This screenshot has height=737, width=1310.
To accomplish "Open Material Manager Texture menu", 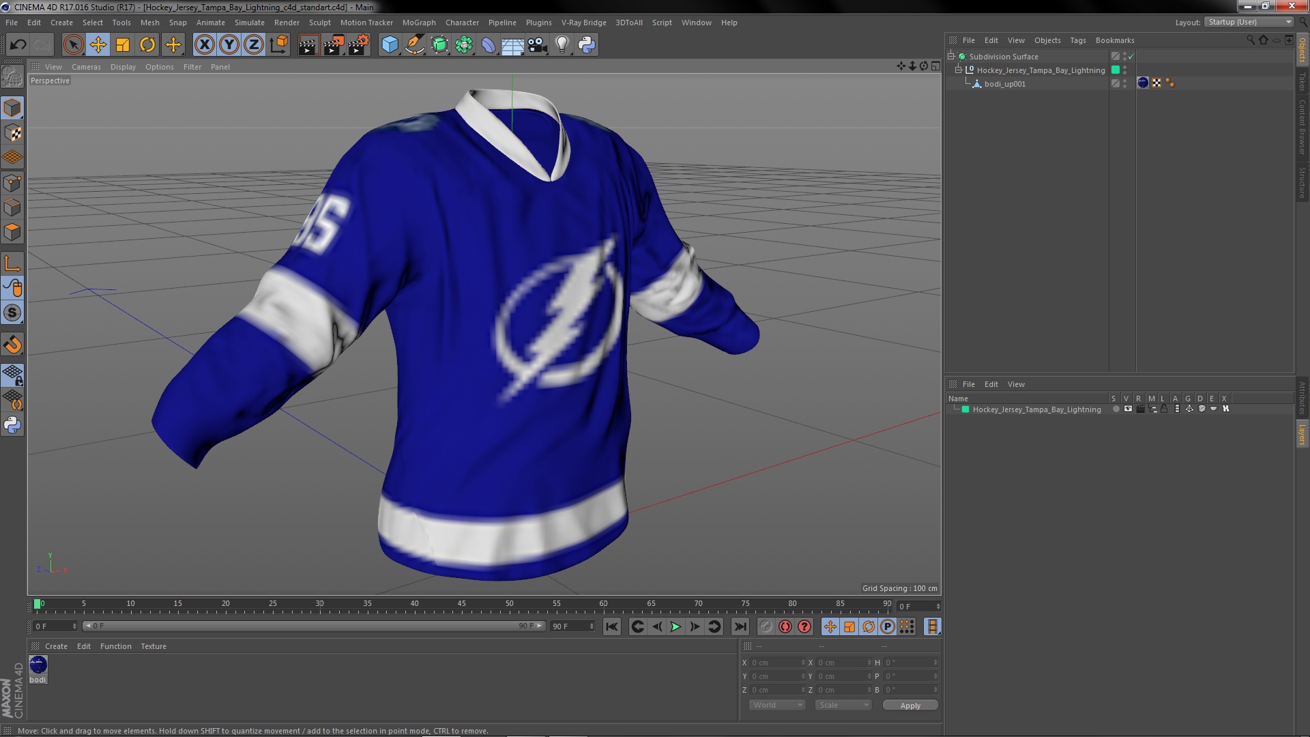I will 154,646.
